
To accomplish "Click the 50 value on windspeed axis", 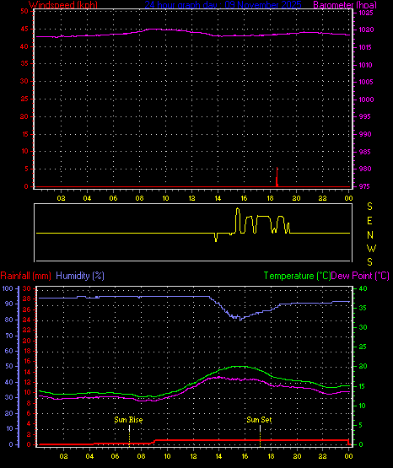I will tap(24, 11).
